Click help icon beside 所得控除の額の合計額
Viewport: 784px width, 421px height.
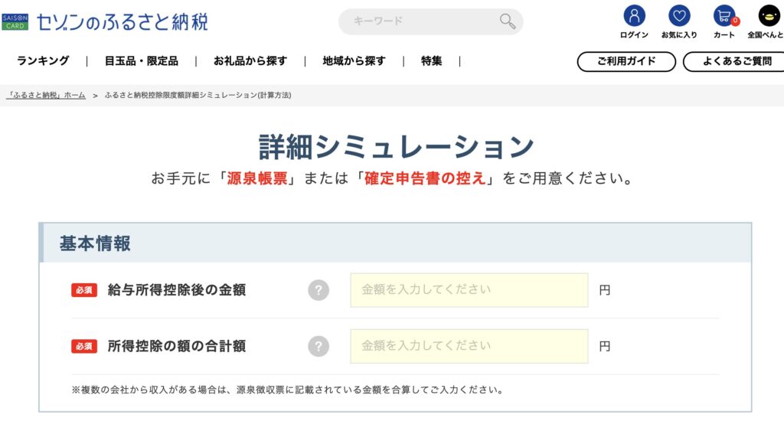pos(318,347)
